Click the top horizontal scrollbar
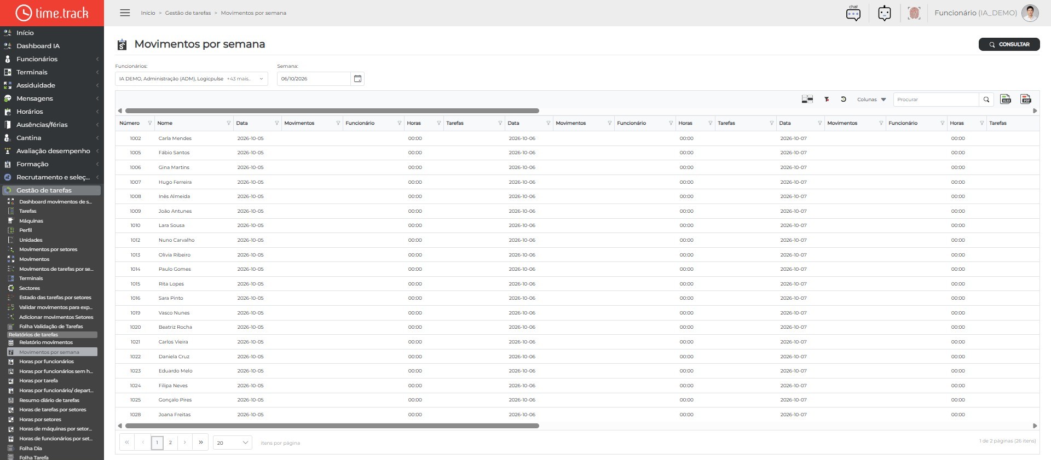 point(332,110)
